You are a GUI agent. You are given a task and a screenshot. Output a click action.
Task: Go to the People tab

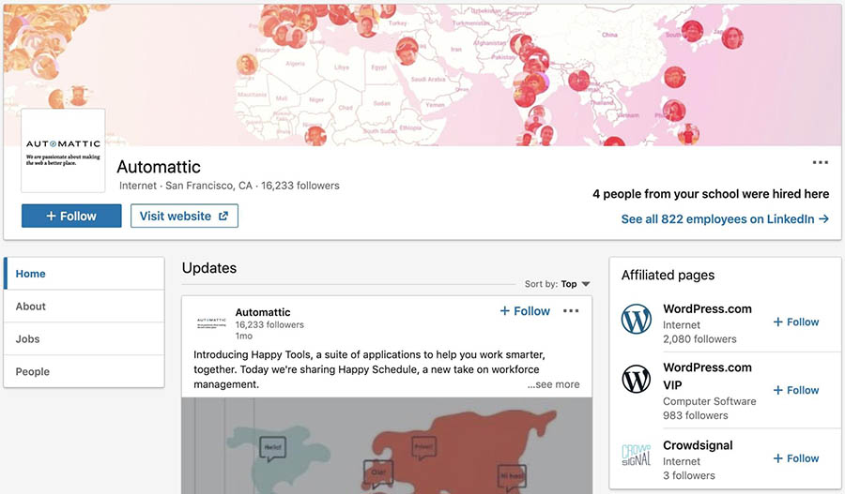click(x=33, y=372)
